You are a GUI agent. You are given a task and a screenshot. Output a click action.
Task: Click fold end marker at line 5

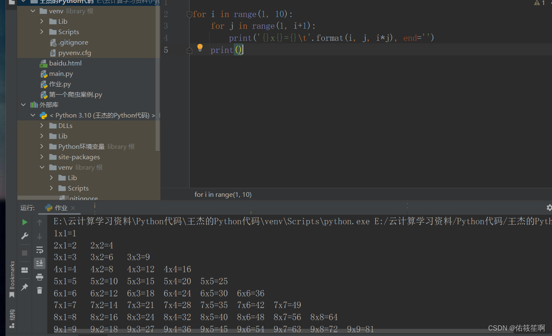pos(190,50)
